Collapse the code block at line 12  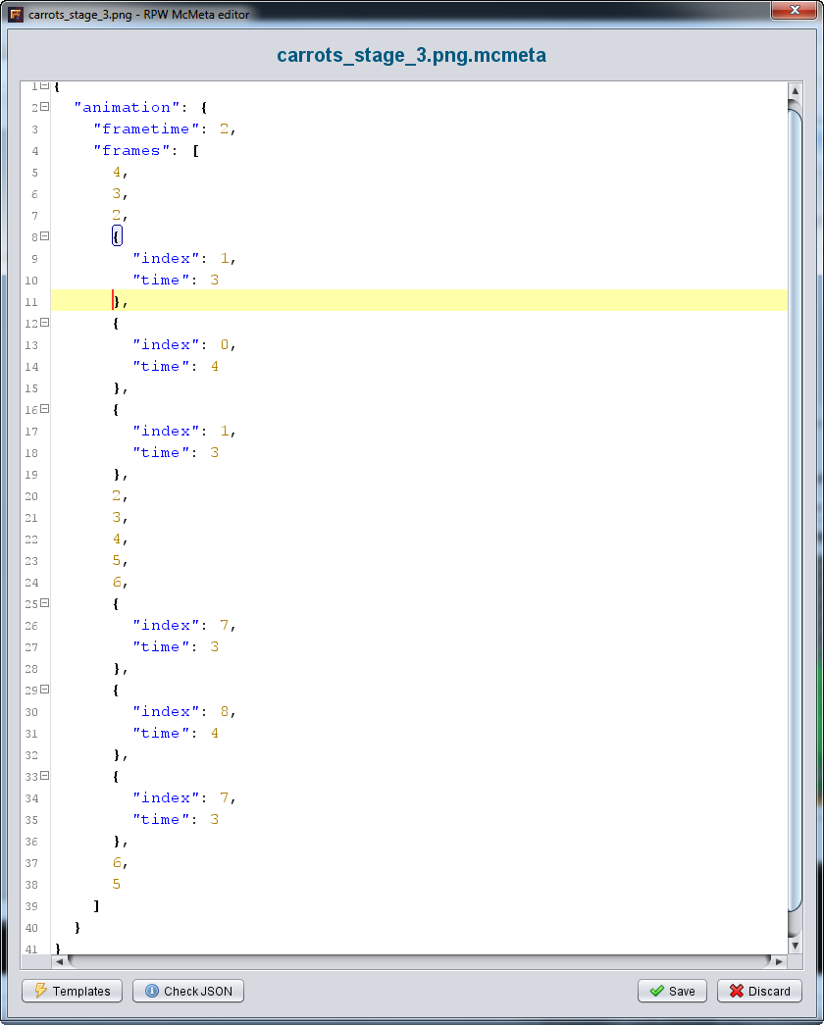45,324
